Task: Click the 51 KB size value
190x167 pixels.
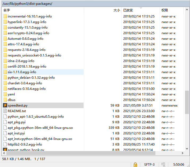Action: 115,139
